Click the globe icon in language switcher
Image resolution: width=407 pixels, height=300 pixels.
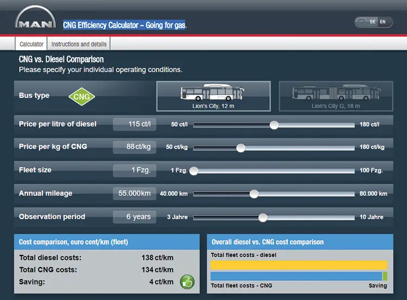point(361,22)
